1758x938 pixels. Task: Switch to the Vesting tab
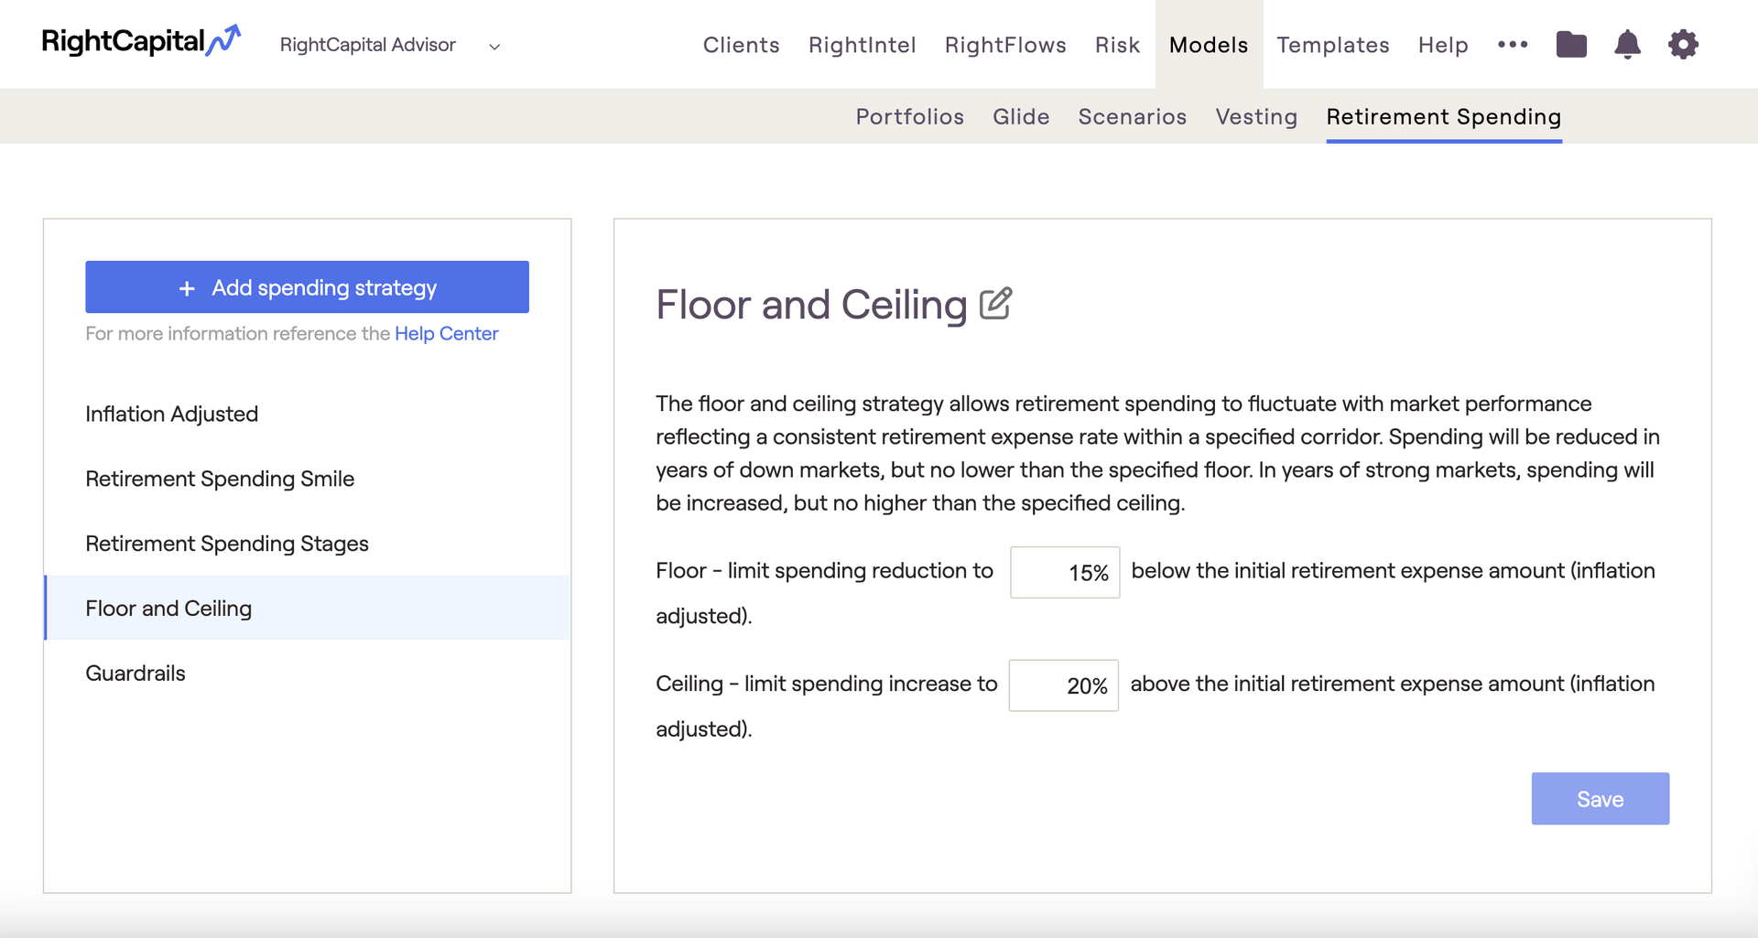[x=1256, y=116]
